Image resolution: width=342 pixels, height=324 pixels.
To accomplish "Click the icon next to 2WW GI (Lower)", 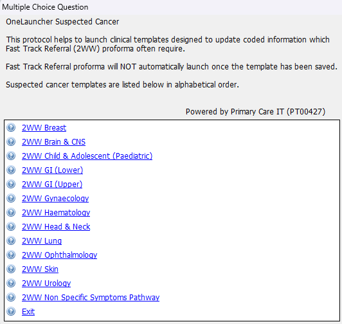I will pos(11,170).
